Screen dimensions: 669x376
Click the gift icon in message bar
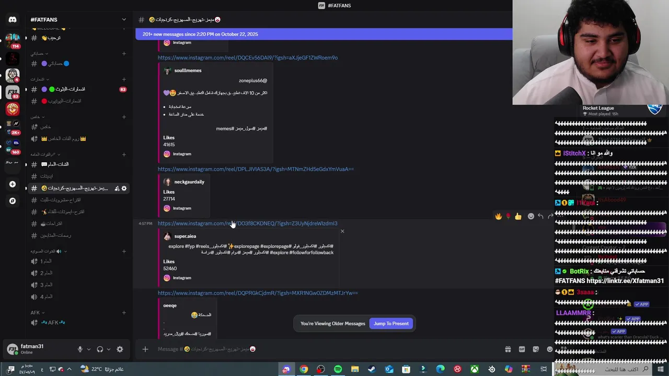point(507,349)
